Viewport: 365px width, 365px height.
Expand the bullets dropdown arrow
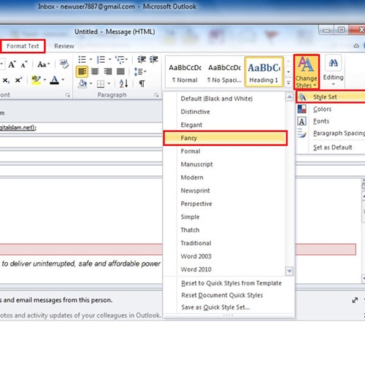pos(91,59)
